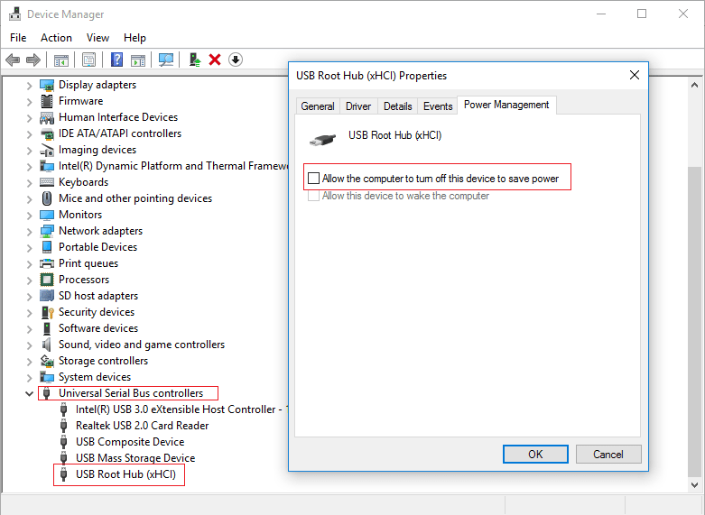Click the Firmware chip icon
The width and height of the screenshot is (705, 515).
(x=47, y=101)
